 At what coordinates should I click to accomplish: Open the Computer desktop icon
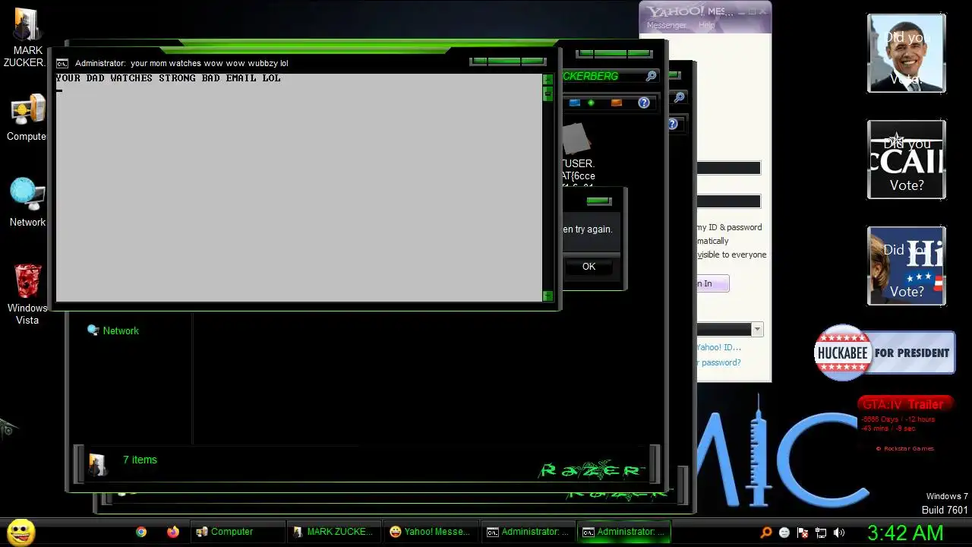[x=27, y=118]
